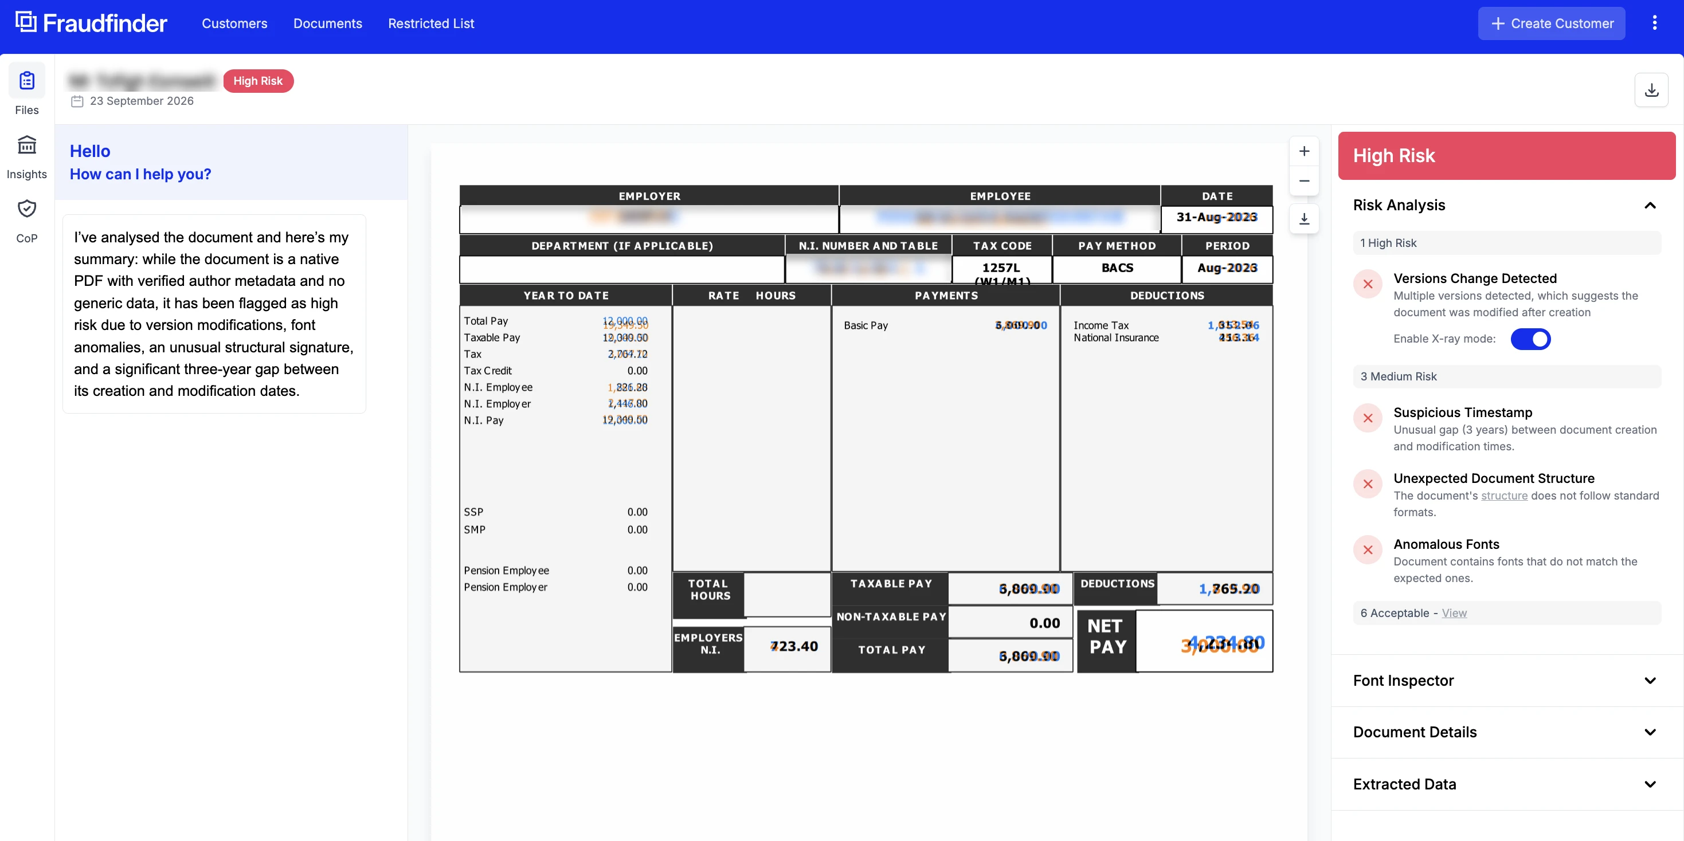Click the X icon for Suspicious Timestamp
1684x841 pixels.
click(x=1368, y=418)
